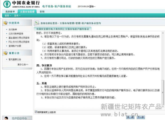Image resolution: width=165 pixels, height=120 pixels.
Task: Open the 查询账户余额 link
Action: (x=15, y=46)
